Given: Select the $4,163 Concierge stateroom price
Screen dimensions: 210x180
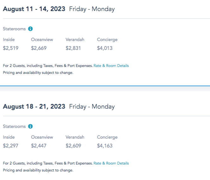Looking at the screenshot, I should (105, 146).
